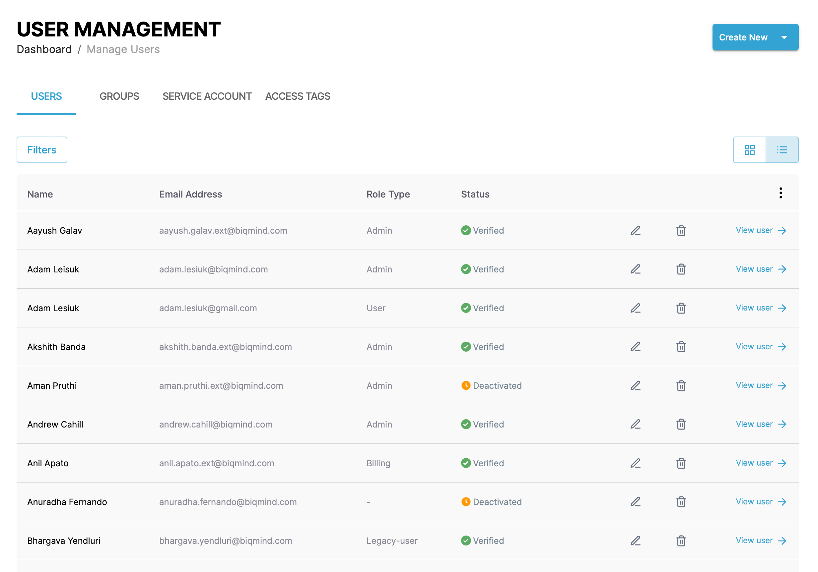Viewport: 818px width, 572px height.
Task: Click the name Anuradha Fernando
Action: tap(67, 502)
